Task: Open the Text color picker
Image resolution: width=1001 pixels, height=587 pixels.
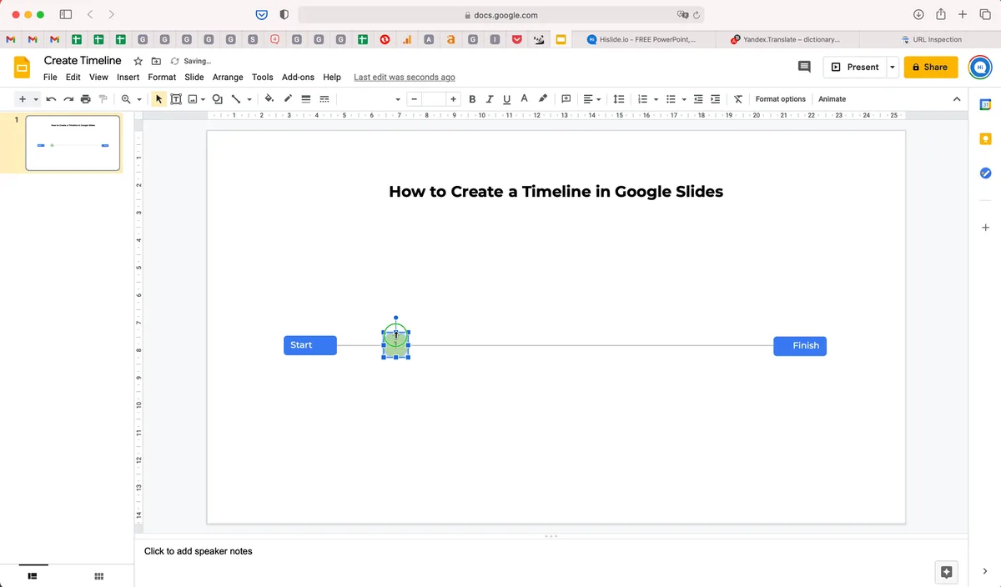Action: (524, 99)
